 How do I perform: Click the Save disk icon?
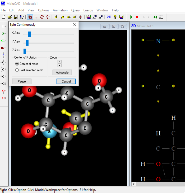pyautogui.click(x=16, y=17)
